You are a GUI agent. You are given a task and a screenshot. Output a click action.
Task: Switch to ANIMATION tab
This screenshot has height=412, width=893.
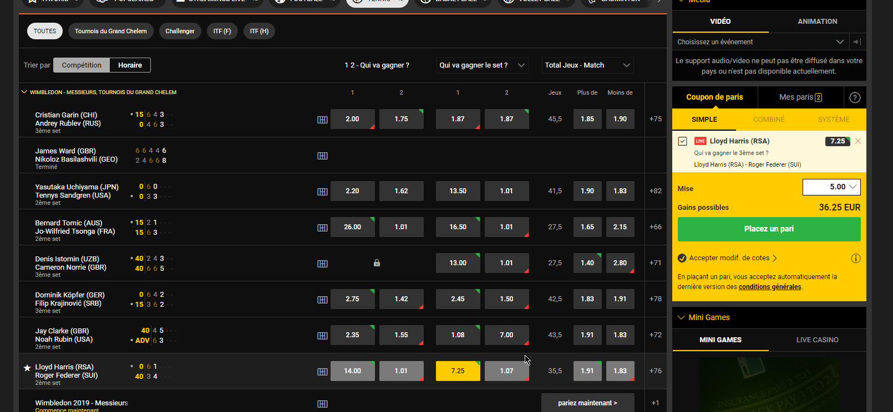click(818, 22)
